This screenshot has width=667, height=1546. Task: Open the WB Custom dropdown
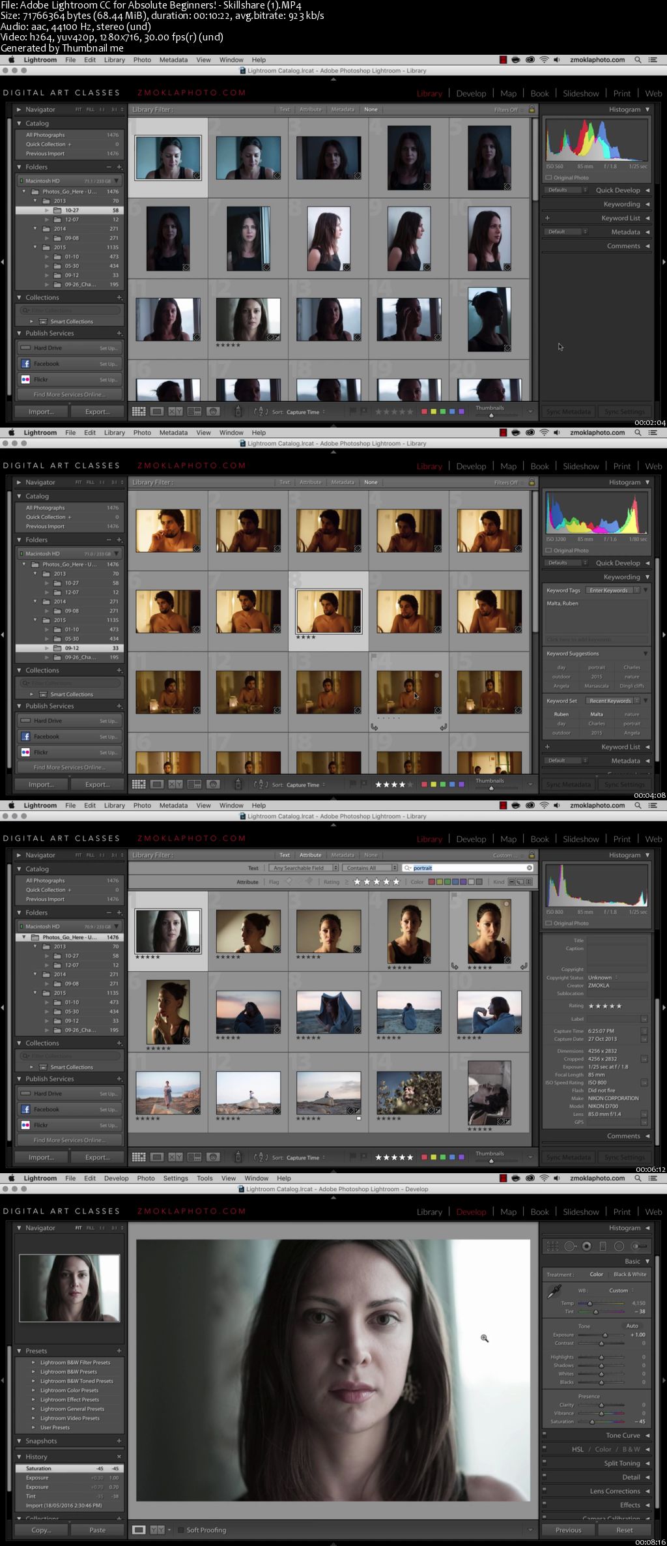coord(621,1291)
